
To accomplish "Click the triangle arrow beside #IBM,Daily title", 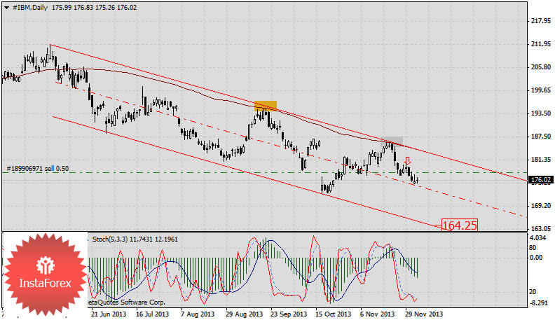I will click(x=6, y=6).
